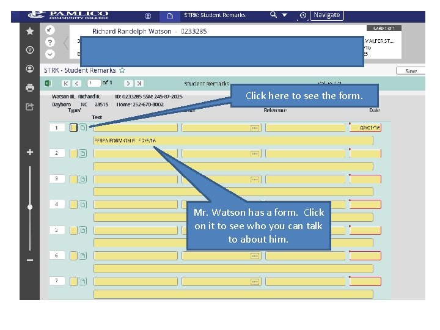
Task: Click the context card help question icon
Action: click(x=50, y=42)
